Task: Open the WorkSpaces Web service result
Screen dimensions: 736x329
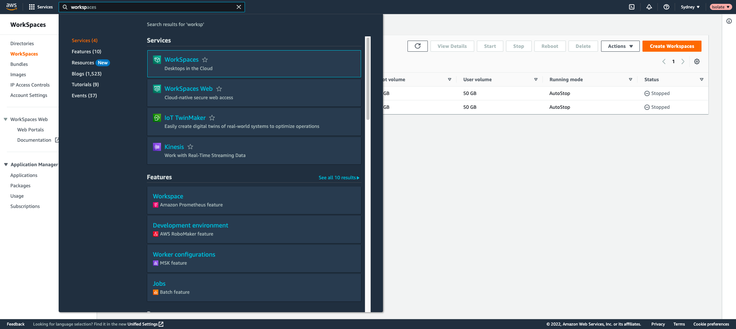Action: click(254, 93)
